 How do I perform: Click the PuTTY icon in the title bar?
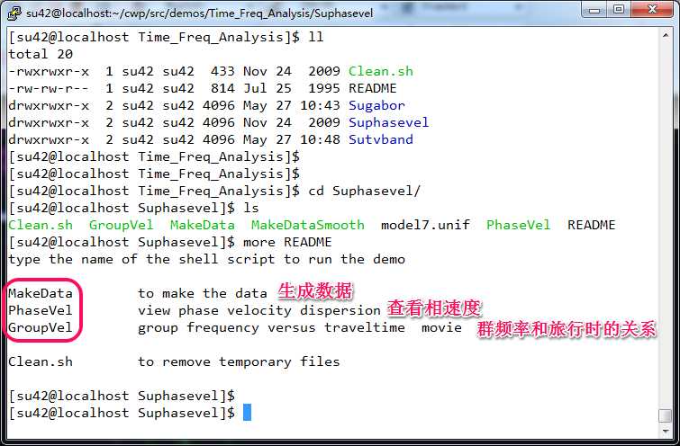pyautogui.click(x=14, y=13)
